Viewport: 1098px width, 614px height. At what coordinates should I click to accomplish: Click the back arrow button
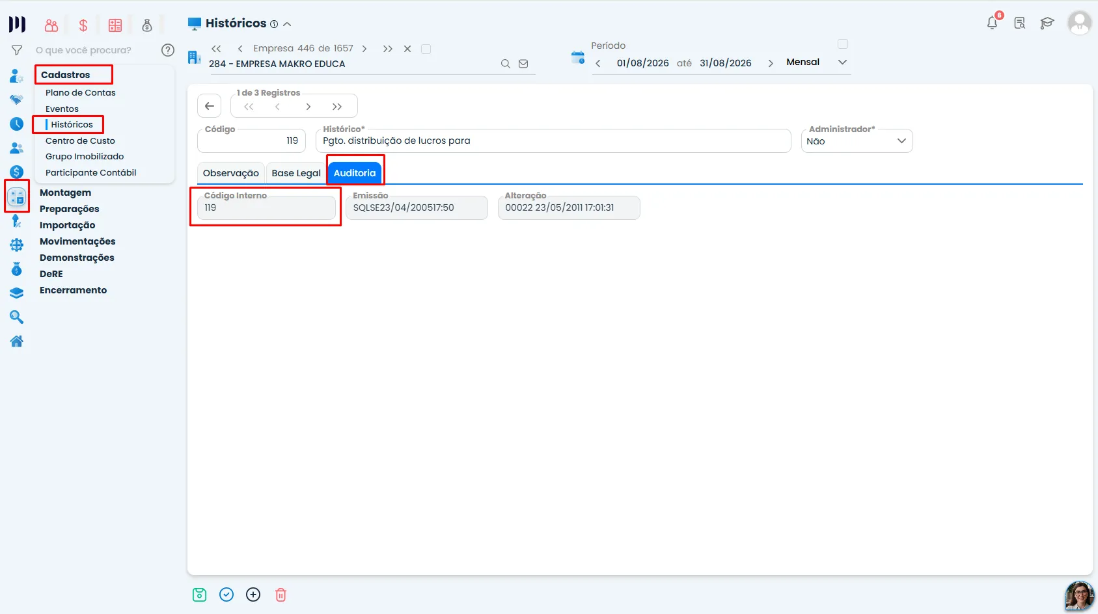point(210,106)
